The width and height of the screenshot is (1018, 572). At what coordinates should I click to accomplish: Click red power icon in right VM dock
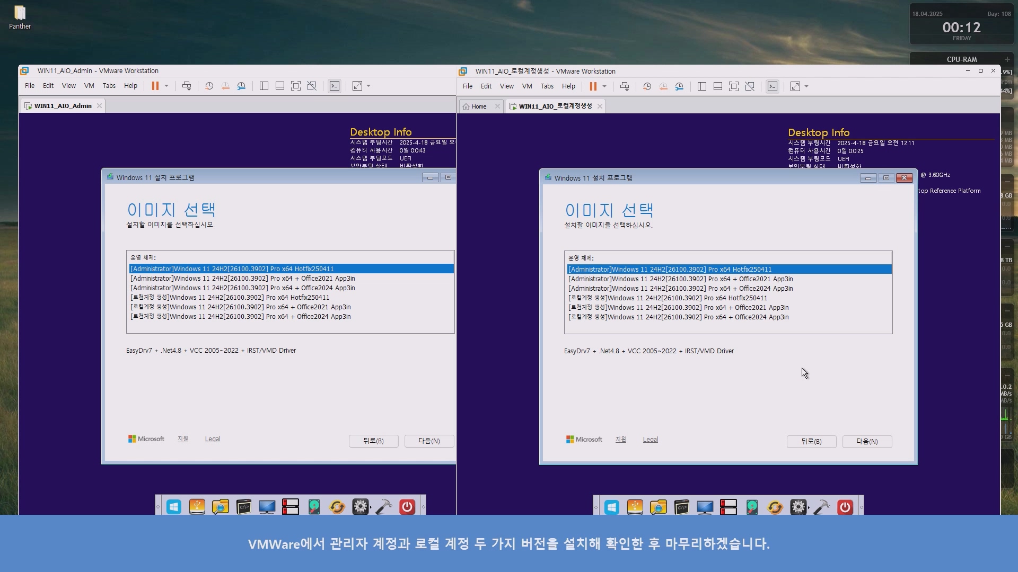845,507
